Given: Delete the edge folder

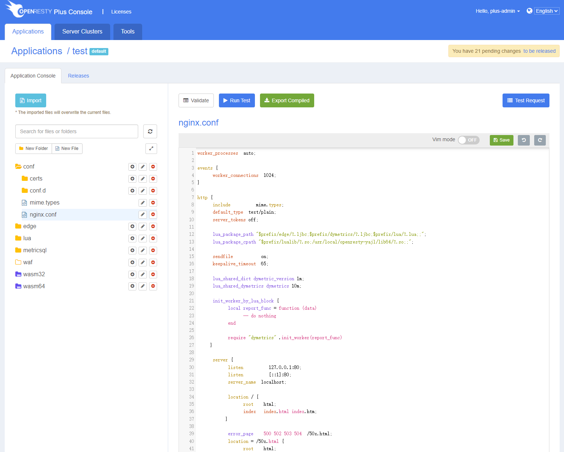Looking at the screenshot, I should point(153,226).
